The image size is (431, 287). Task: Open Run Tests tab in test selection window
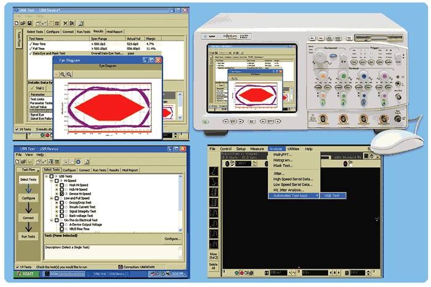click(100, 170)
